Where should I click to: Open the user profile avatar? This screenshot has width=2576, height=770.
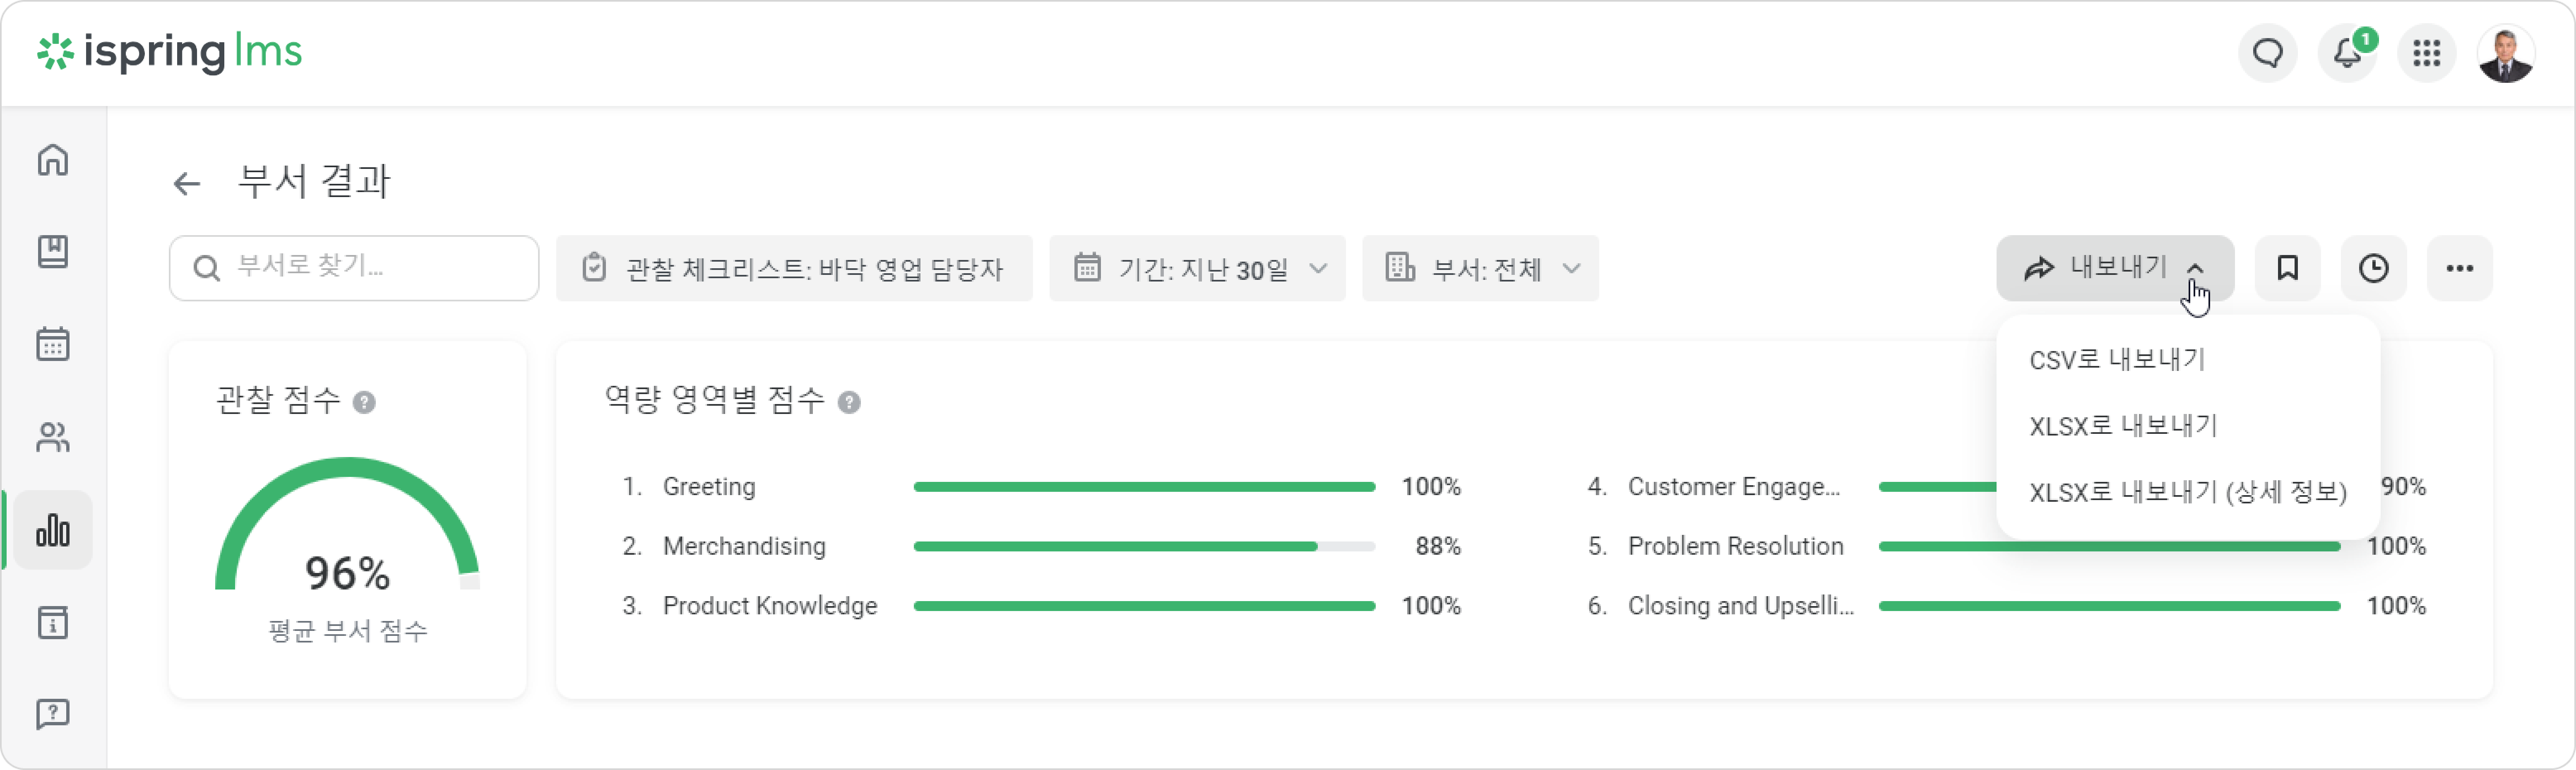(2506, 53)
